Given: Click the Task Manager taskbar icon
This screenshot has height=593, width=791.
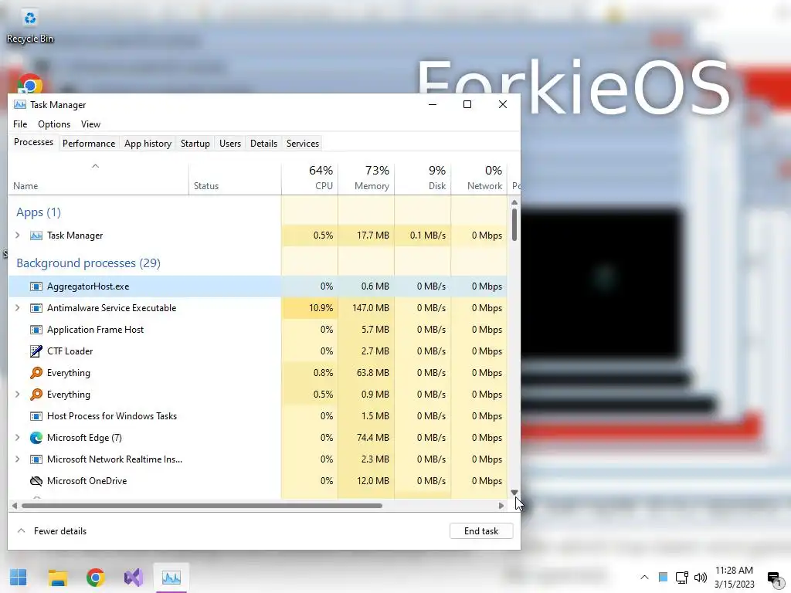Looking at the screenshot, I should (171, 578).
